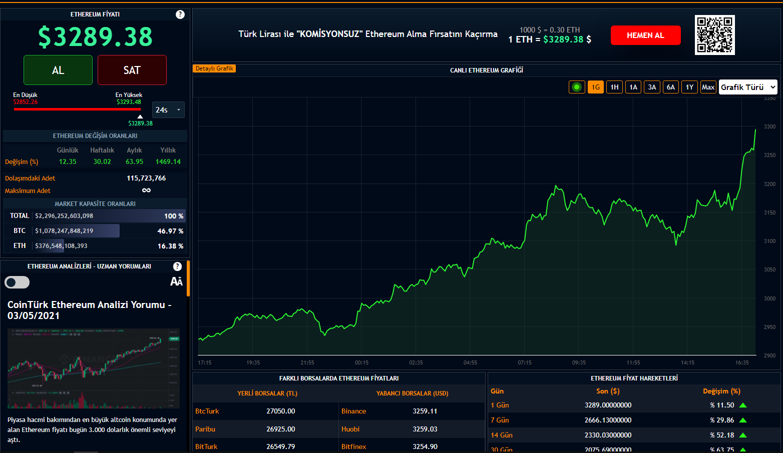Click the Haftalık change value 30.02
The image size is (783, 453).
102,162
